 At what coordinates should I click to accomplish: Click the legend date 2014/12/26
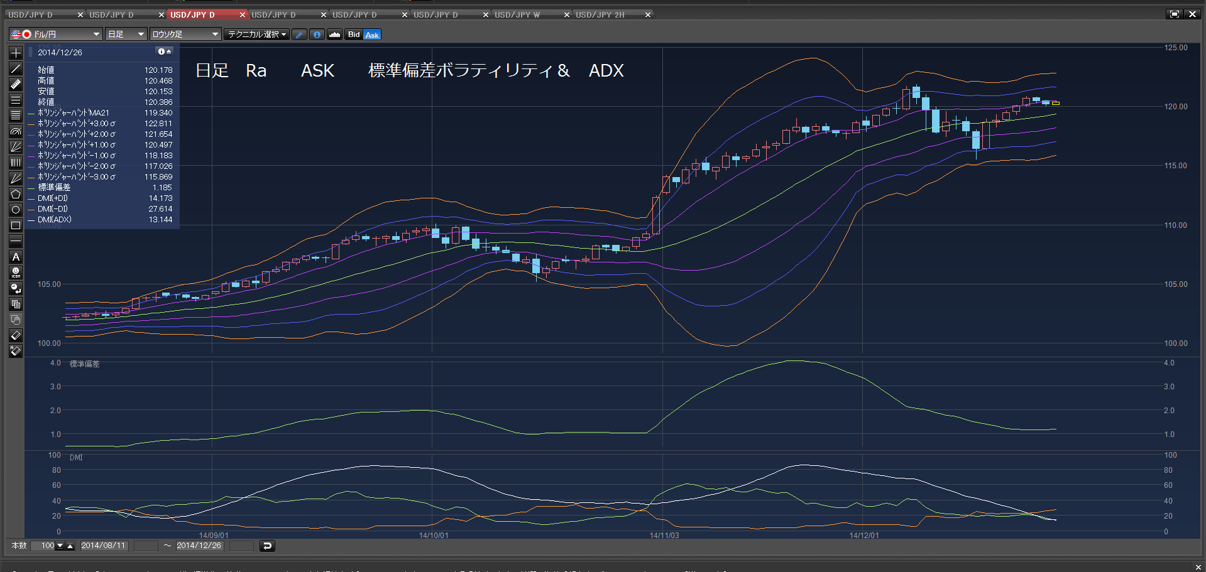click(60, 52)
